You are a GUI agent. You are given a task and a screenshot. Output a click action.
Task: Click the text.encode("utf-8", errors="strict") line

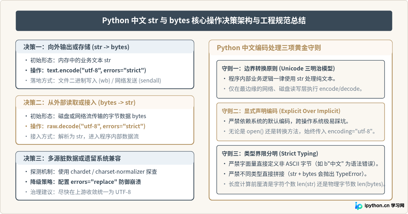coord(88,70)
